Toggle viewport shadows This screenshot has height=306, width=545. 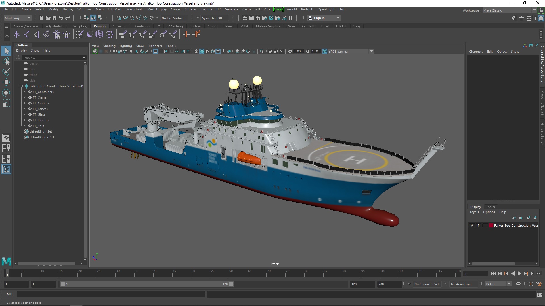tap(229, 51)
